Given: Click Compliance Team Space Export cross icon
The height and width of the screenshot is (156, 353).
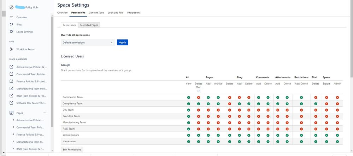Looking at the screenshot, I should [326, 104].
